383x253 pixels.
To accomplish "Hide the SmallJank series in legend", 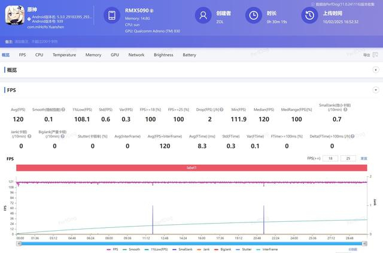I will [183, 248].
